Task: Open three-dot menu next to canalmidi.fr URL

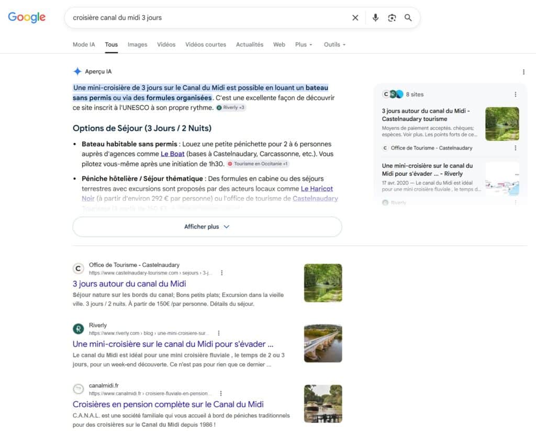Action: pyautogui.click(x=221, y=393)
